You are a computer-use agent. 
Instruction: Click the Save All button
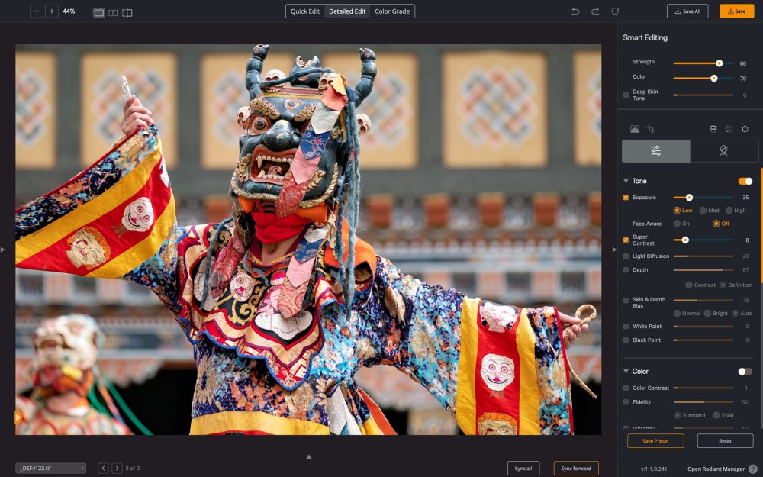click(x=687, y=11)
